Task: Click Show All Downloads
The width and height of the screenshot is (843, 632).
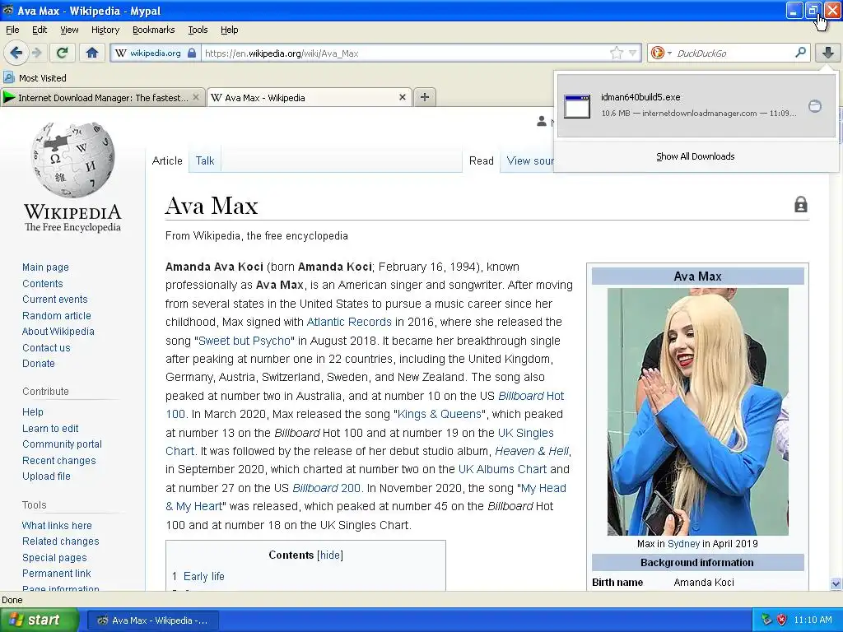Action: [x=695, y=156]
